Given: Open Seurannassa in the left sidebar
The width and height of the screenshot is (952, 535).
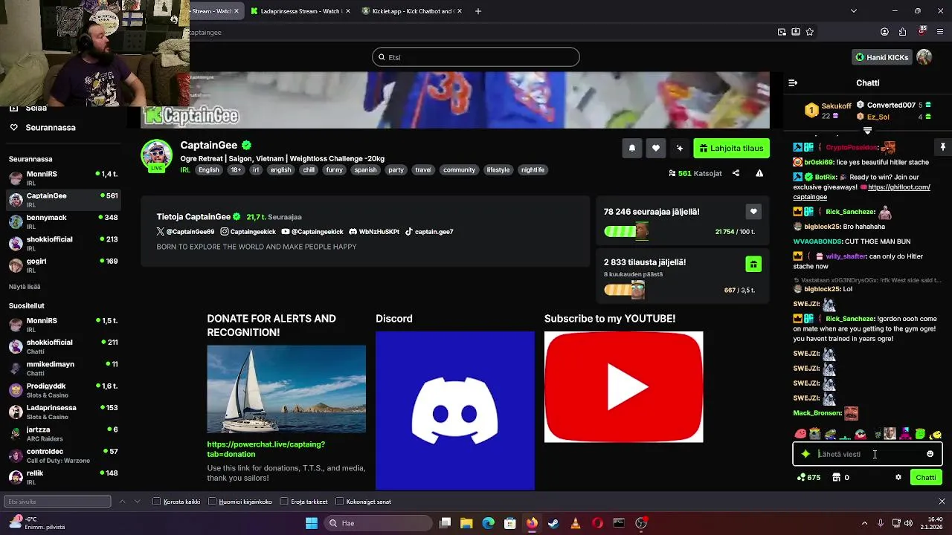Looking at the screenshot, I should [x=51, y=127].
